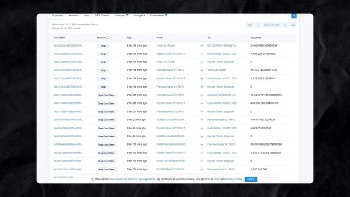Screen dimensions: 350x197
Task: Select quantity value 54,060,863.960676594
Action: tap(264, 45)
